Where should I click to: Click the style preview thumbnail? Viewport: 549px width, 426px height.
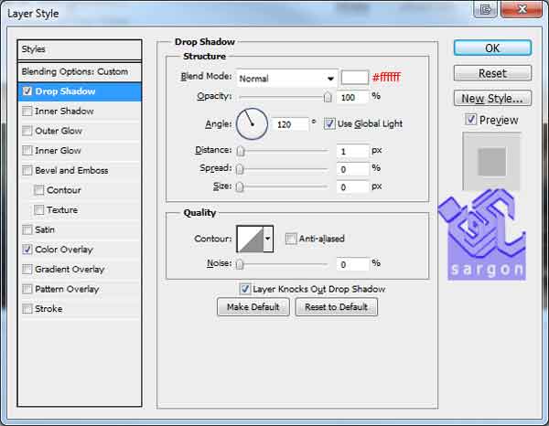pos(491,161)
